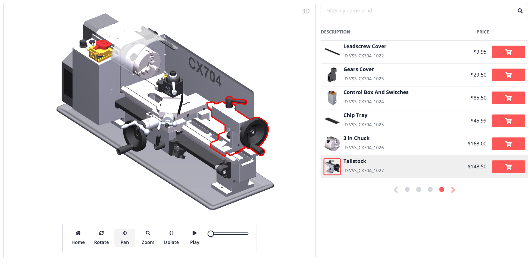Select the Rotate tool
The image size is (532, 265).
101,238
